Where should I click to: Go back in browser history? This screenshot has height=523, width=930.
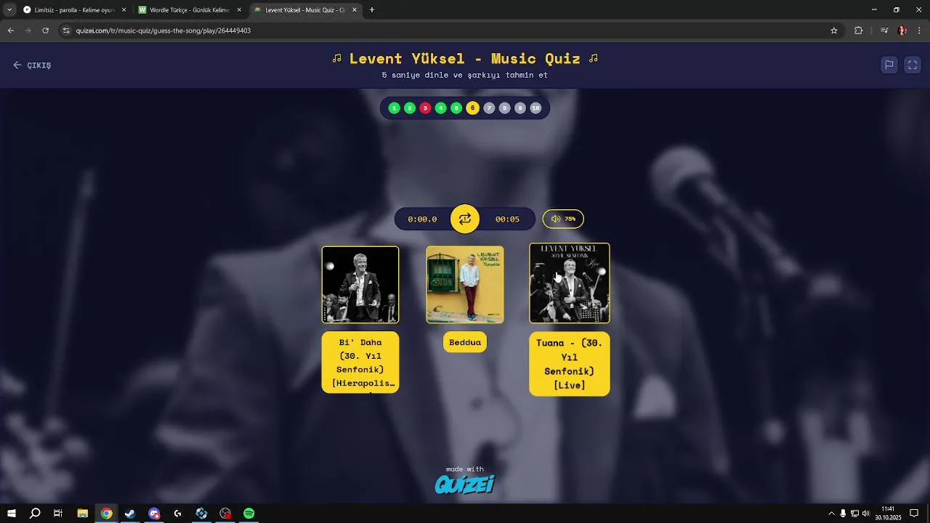click(x=10, y=31)
